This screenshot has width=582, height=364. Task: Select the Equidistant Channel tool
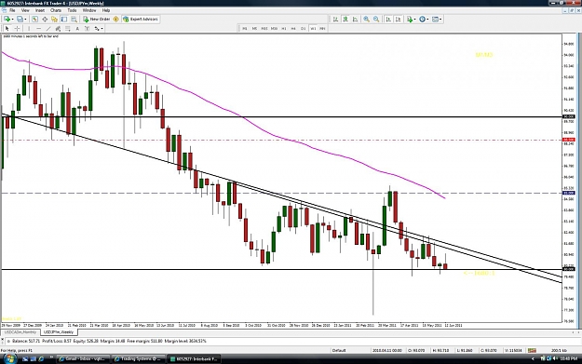pos(58,29)
